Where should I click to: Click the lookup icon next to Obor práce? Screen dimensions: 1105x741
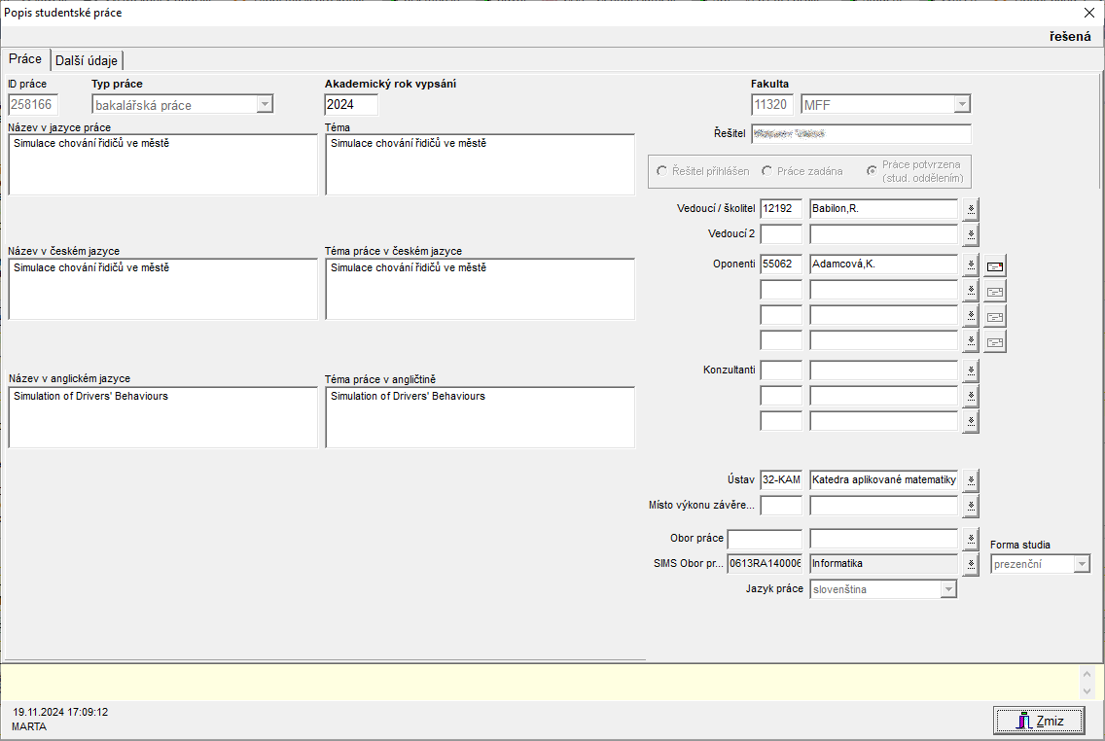pyautogui.click(x=971, y=539)
